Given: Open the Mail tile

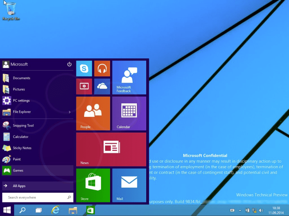Looking at the screenshot, I should click(129, 185).
